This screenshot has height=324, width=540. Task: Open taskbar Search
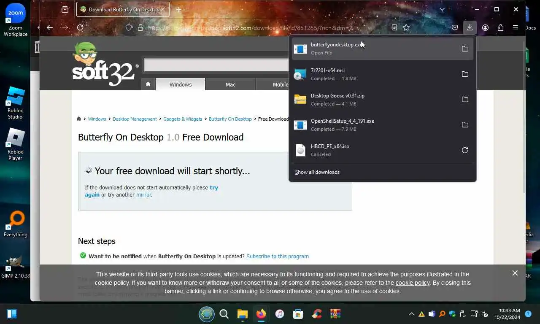(224, 314)
